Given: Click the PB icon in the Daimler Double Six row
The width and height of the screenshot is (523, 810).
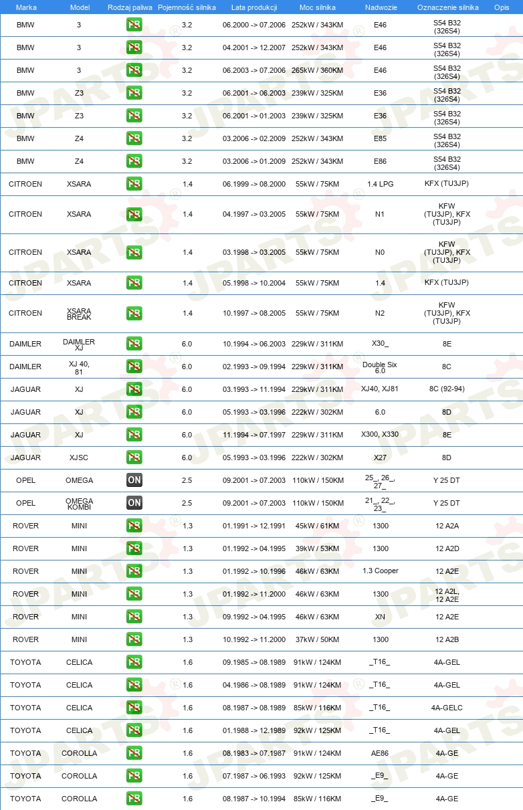Looking at the screenshot, I should (x=134, y=367).
